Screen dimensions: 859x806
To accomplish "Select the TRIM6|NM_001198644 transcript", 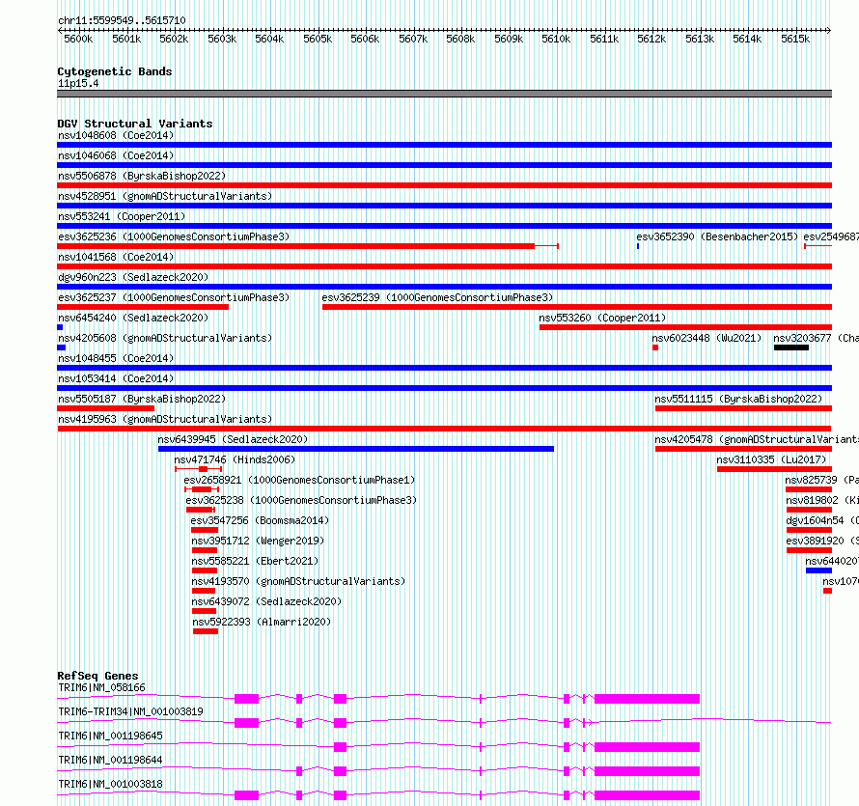I will [x=110, y=760].
